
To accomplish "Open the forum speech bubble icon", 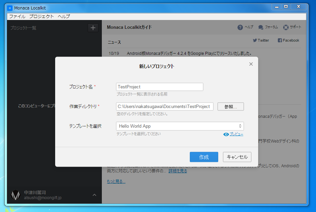I will point(261,27).
